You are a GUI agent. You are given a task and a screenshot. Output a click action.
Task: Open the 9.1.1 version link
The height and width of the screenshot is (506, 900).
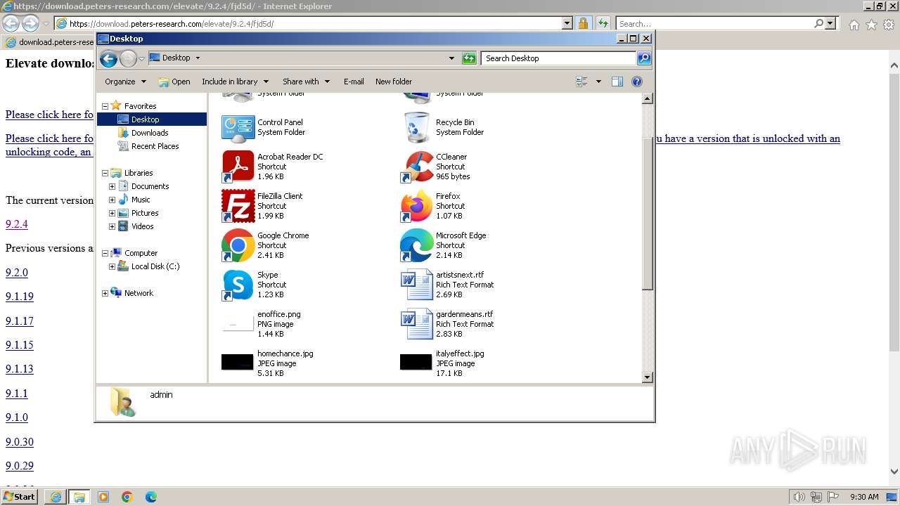17,394
